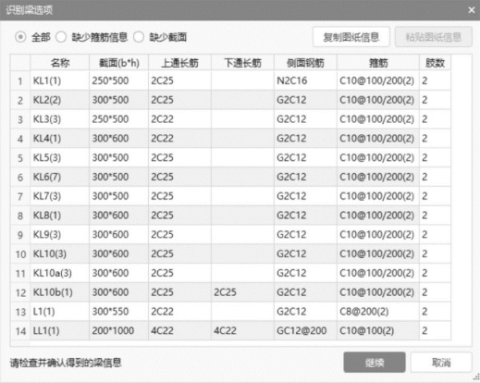Select the KL1(1) name cell
This screenshot has width=480, height=383.
pyautogui.click(x=60, y=80)
